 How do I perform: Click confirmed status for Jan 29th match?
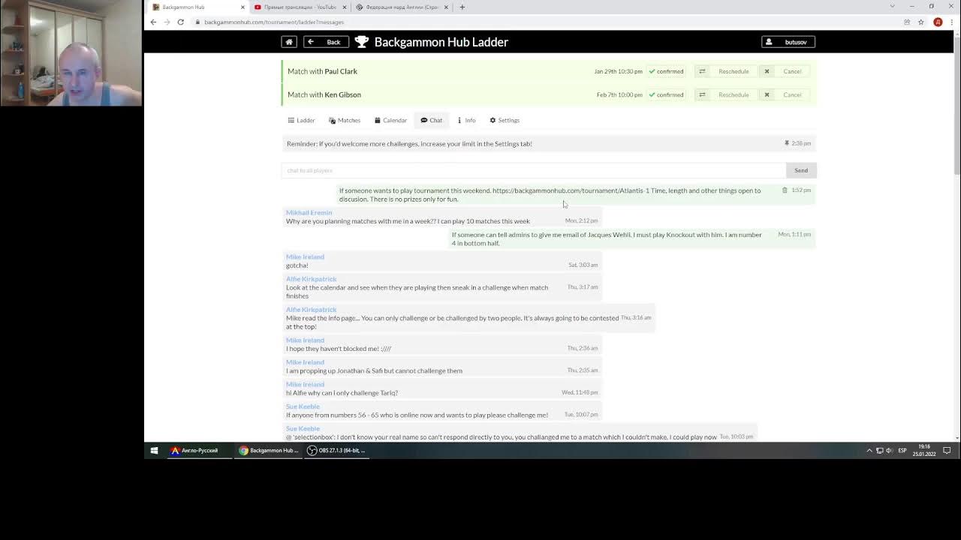[x=666, y=71]
